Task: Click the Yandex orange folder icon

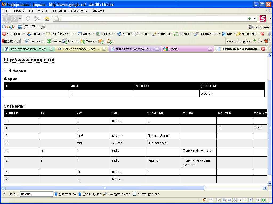Action: pyautogui.click(x=101, y=41)
